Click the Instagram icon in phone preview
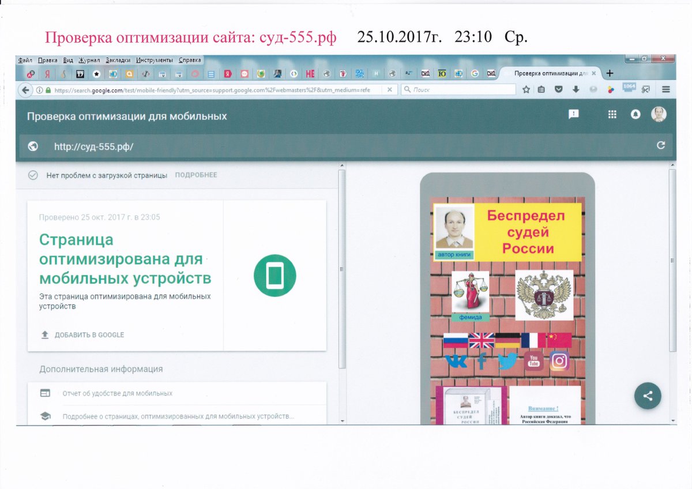The height and width of the screenshot is (489, 692). point(559,362)
